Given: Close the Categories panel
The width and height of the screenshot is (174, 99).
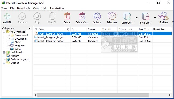Looking at the screenshot, I should pos(30,28).
